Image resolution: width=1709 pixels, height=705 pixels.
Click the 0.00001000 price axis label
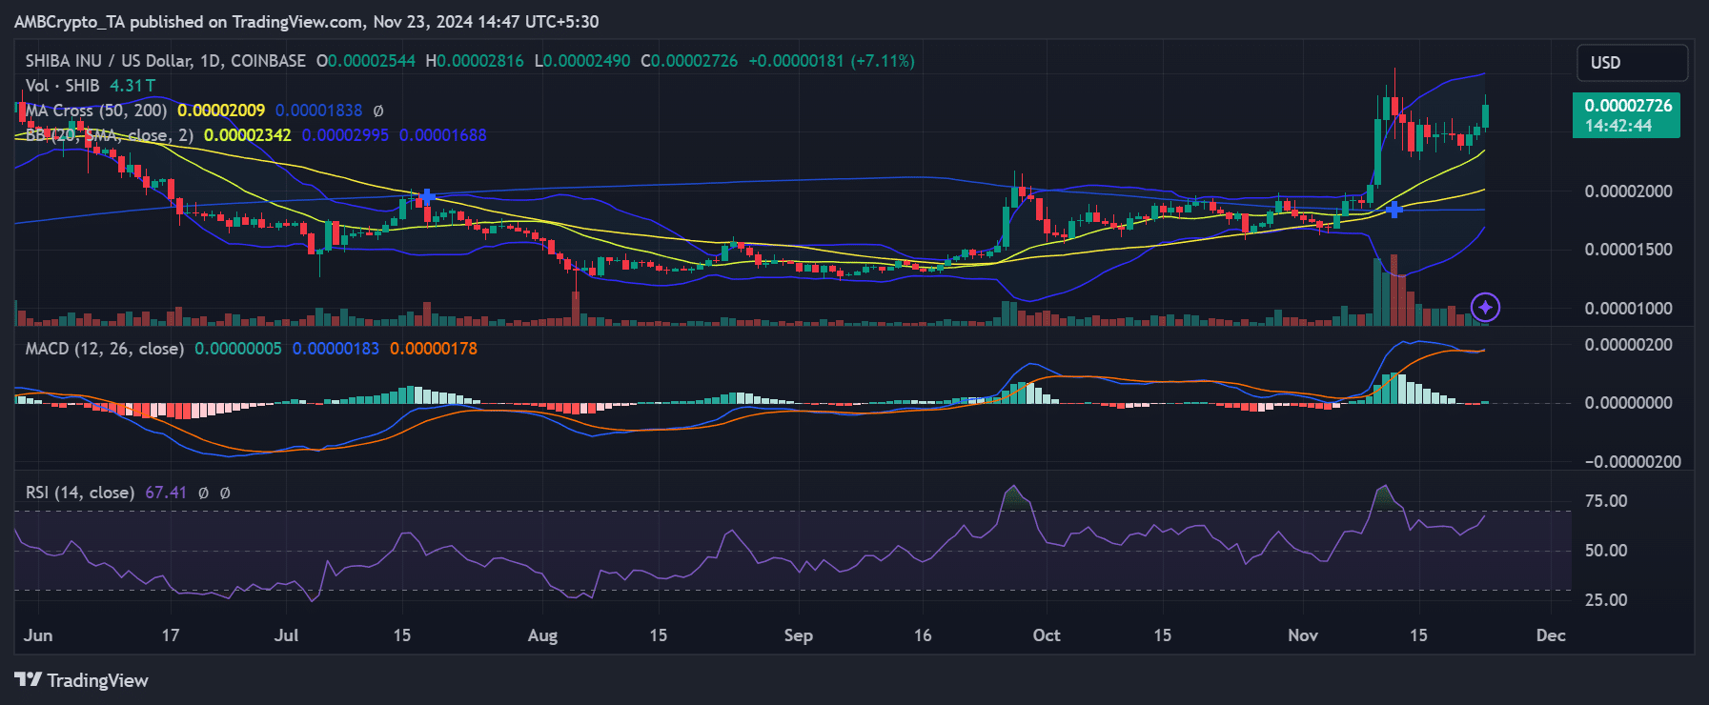click(1628, 309)
